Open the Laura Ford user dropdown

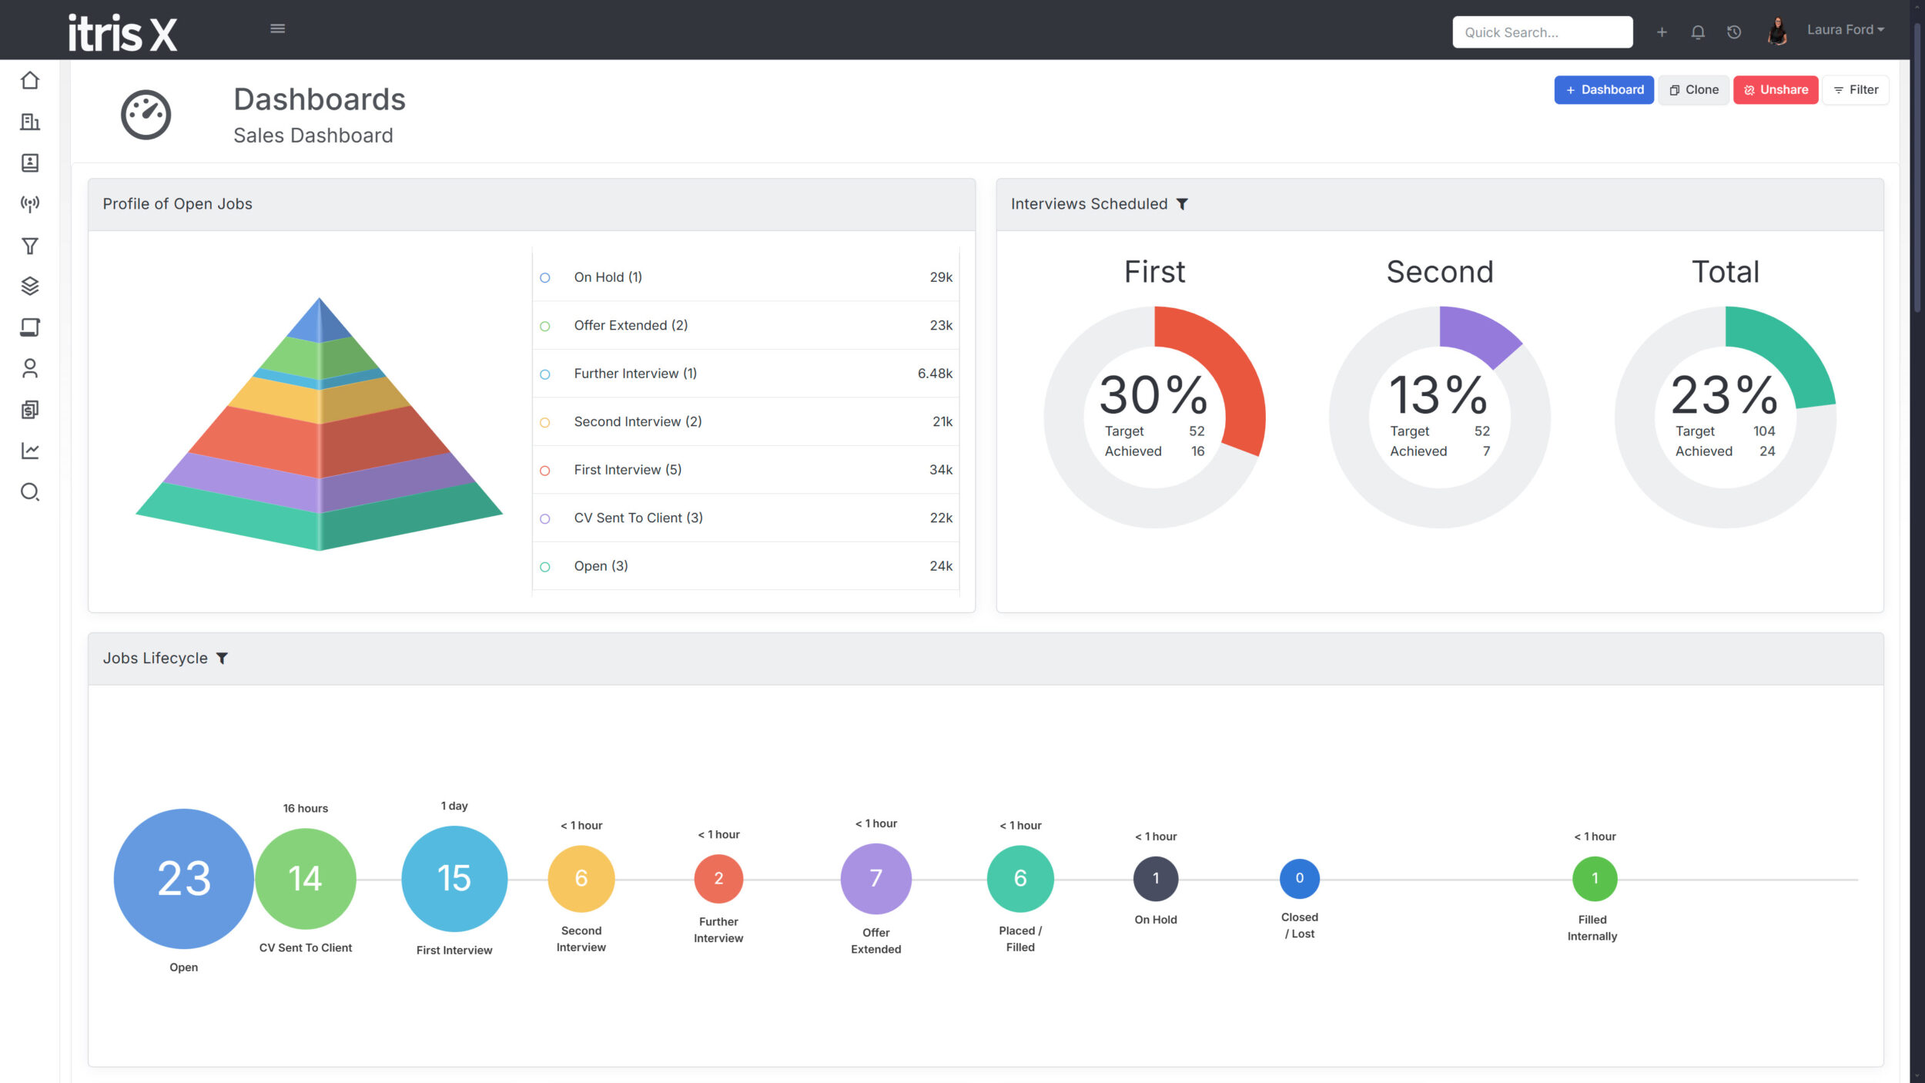tap(1844, 30)
